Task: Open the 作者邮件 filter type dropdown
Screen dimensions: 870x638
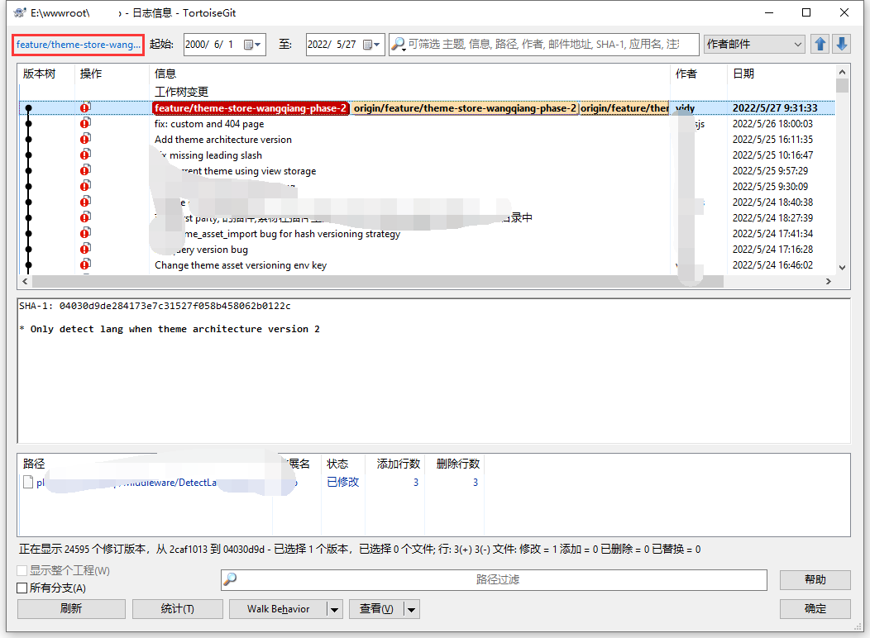Action: click(x=753, y=45)
